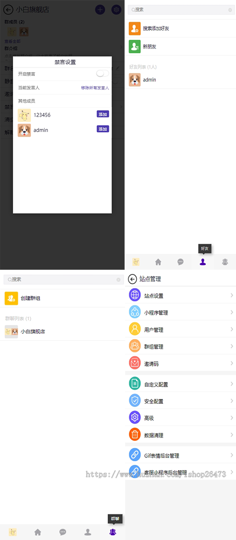Expand 小程序管理 row chevron
This screenshot has height=540, width=236.
232,312
